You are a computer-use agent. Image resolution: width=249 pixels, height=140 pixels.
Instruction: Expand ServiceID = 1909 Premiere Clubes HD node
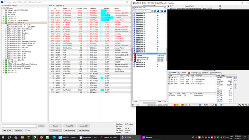pyautogui.click(x=5, y=41)
